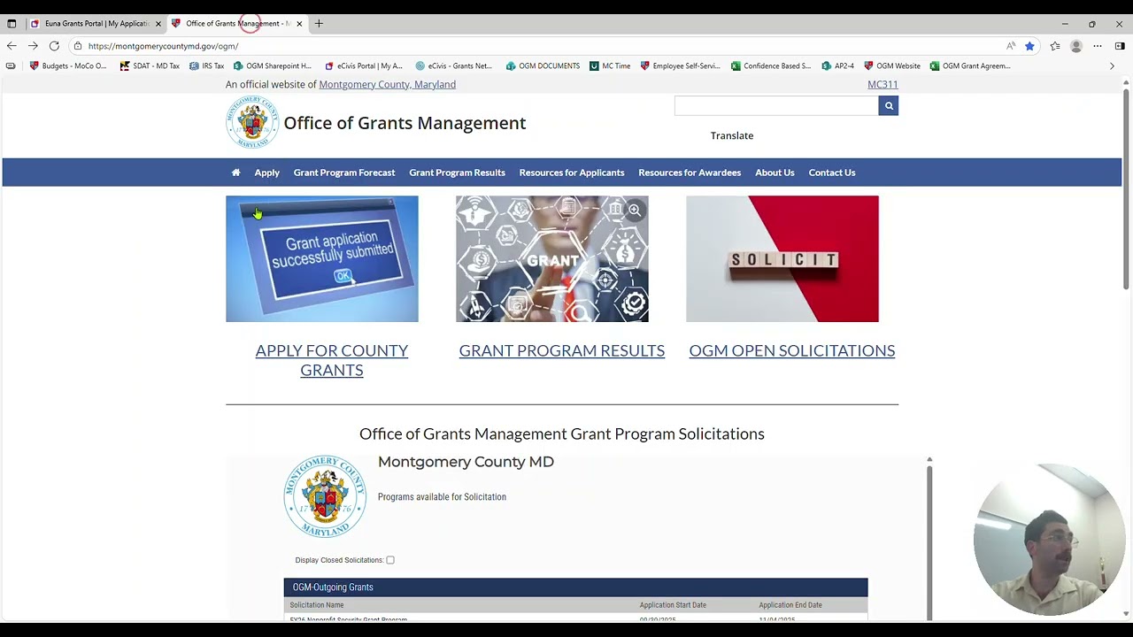Toggle the favorite star for this page

coord(1029,46)
